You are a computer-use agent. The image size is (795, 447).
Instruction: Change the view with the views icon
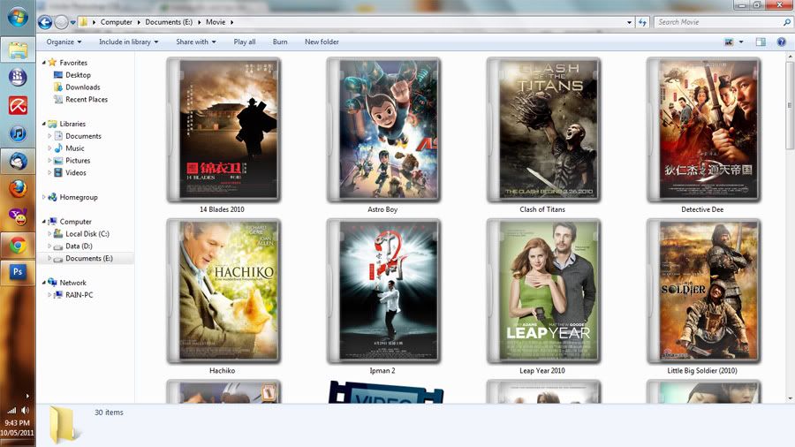(x=729, y=42)
